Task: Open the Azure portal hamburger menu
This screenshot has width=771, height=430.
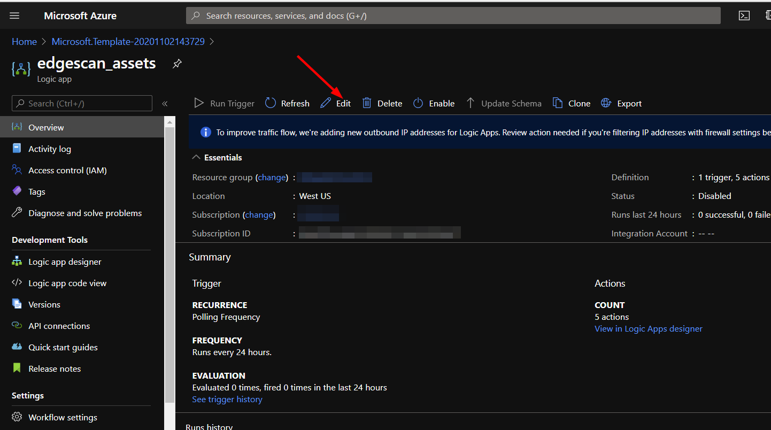Action: click(14, 16)
